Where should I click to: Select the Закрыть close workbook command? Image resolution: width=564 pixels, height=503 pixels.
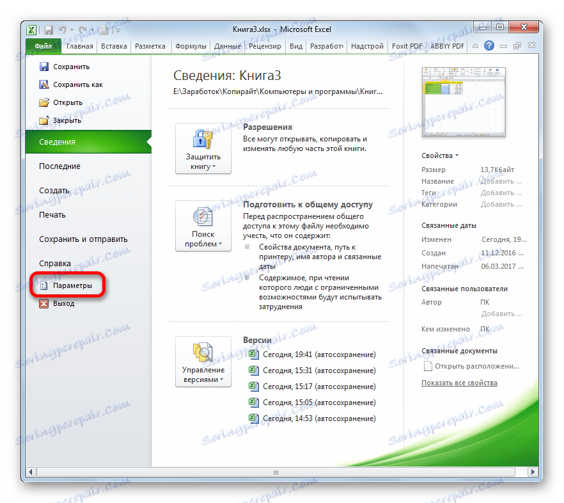[x=60, y=120]
